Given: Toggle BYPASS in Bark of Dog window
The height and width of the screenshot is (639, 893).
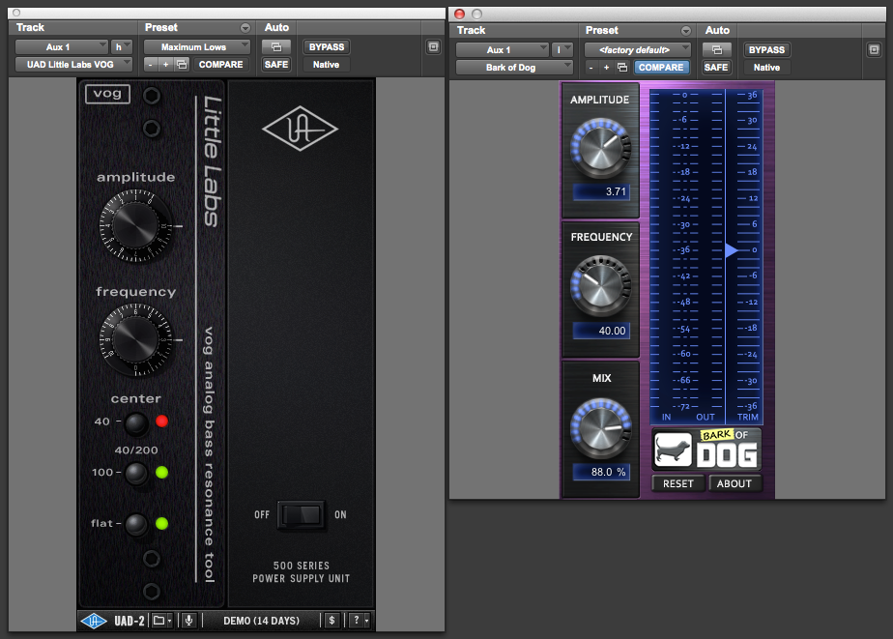Looking at the screenshot, I should 766,50.
